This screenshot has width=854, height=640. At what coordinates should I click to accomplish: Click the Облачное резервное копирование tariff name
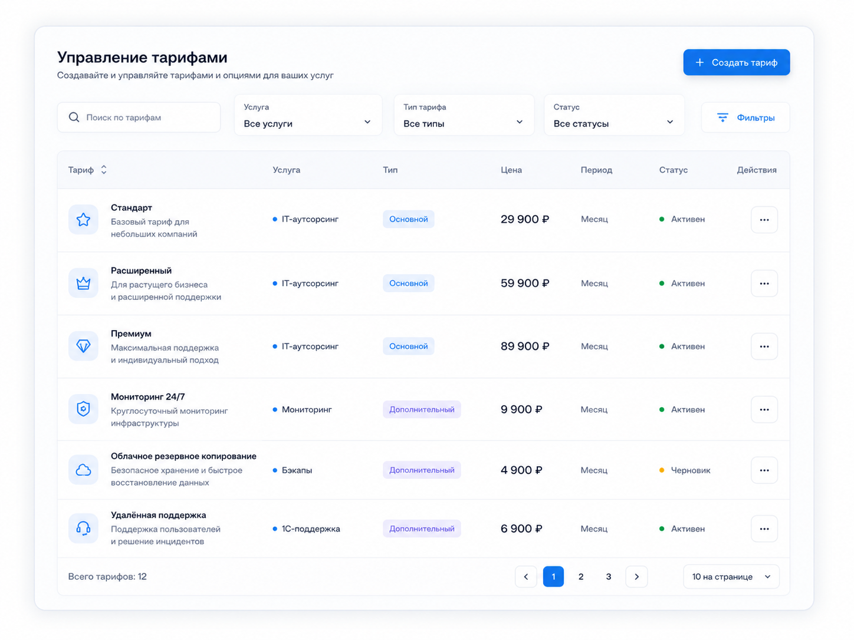[183, 456]
